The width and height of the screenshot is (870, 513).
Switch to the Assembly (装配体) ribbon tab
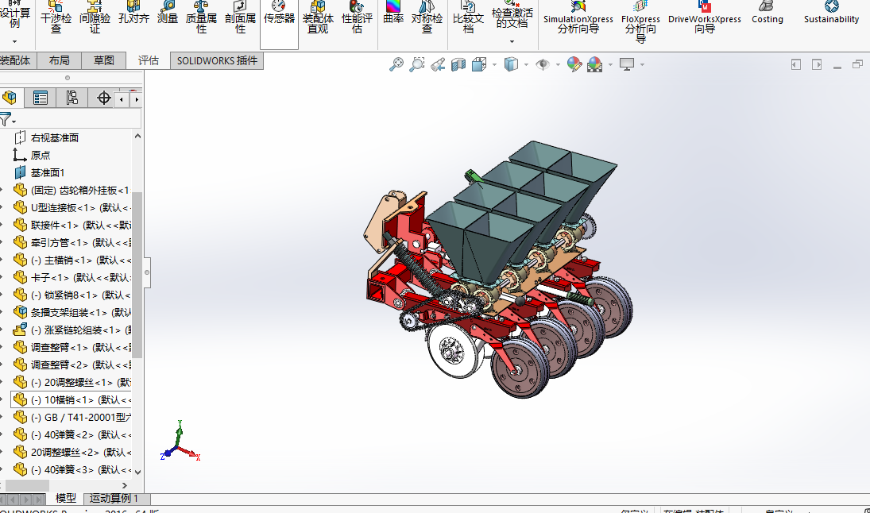click(x=16, y=60)
